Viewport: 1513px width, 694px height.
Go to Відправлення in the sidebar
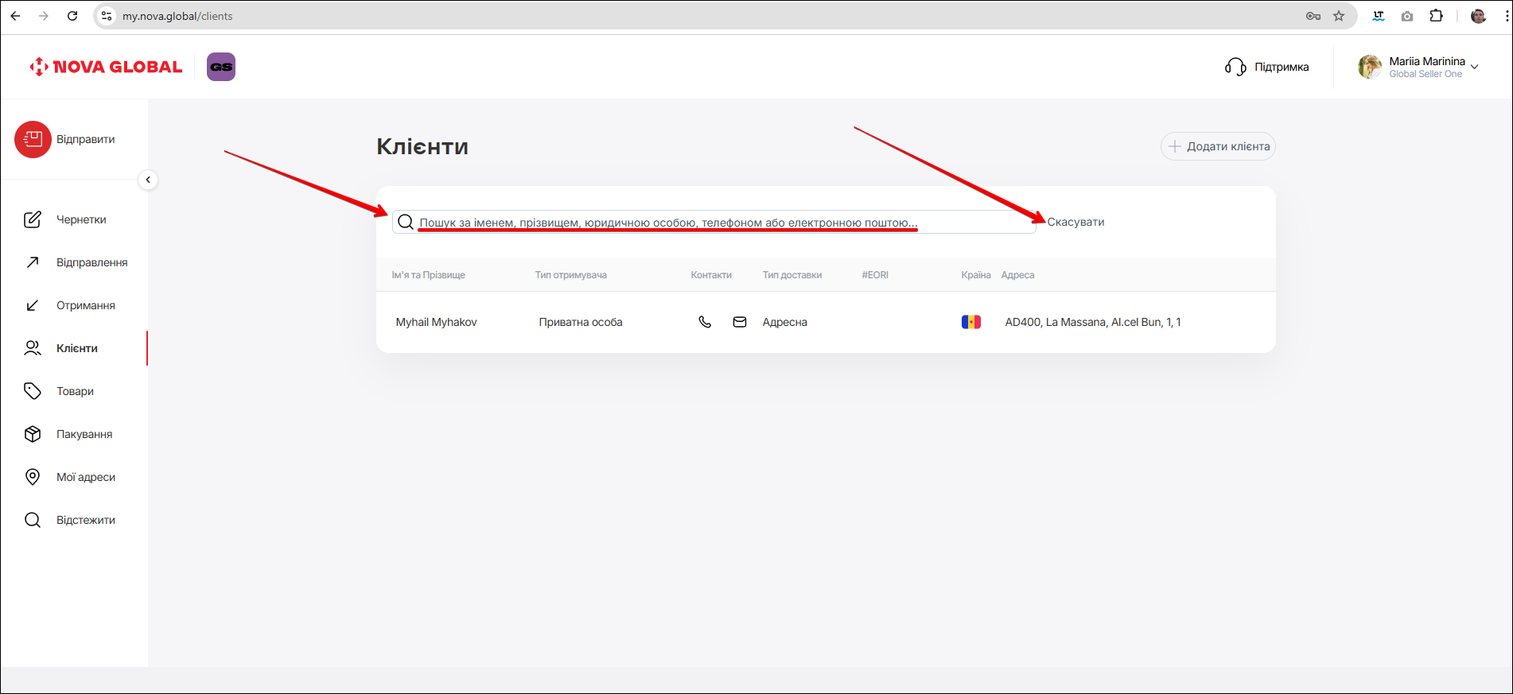(91, 262)
